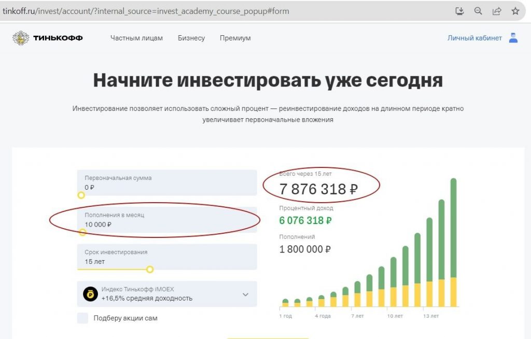531x339 pixels.
Task: Open the install app icon in address bar
Action: click(459, 11)
